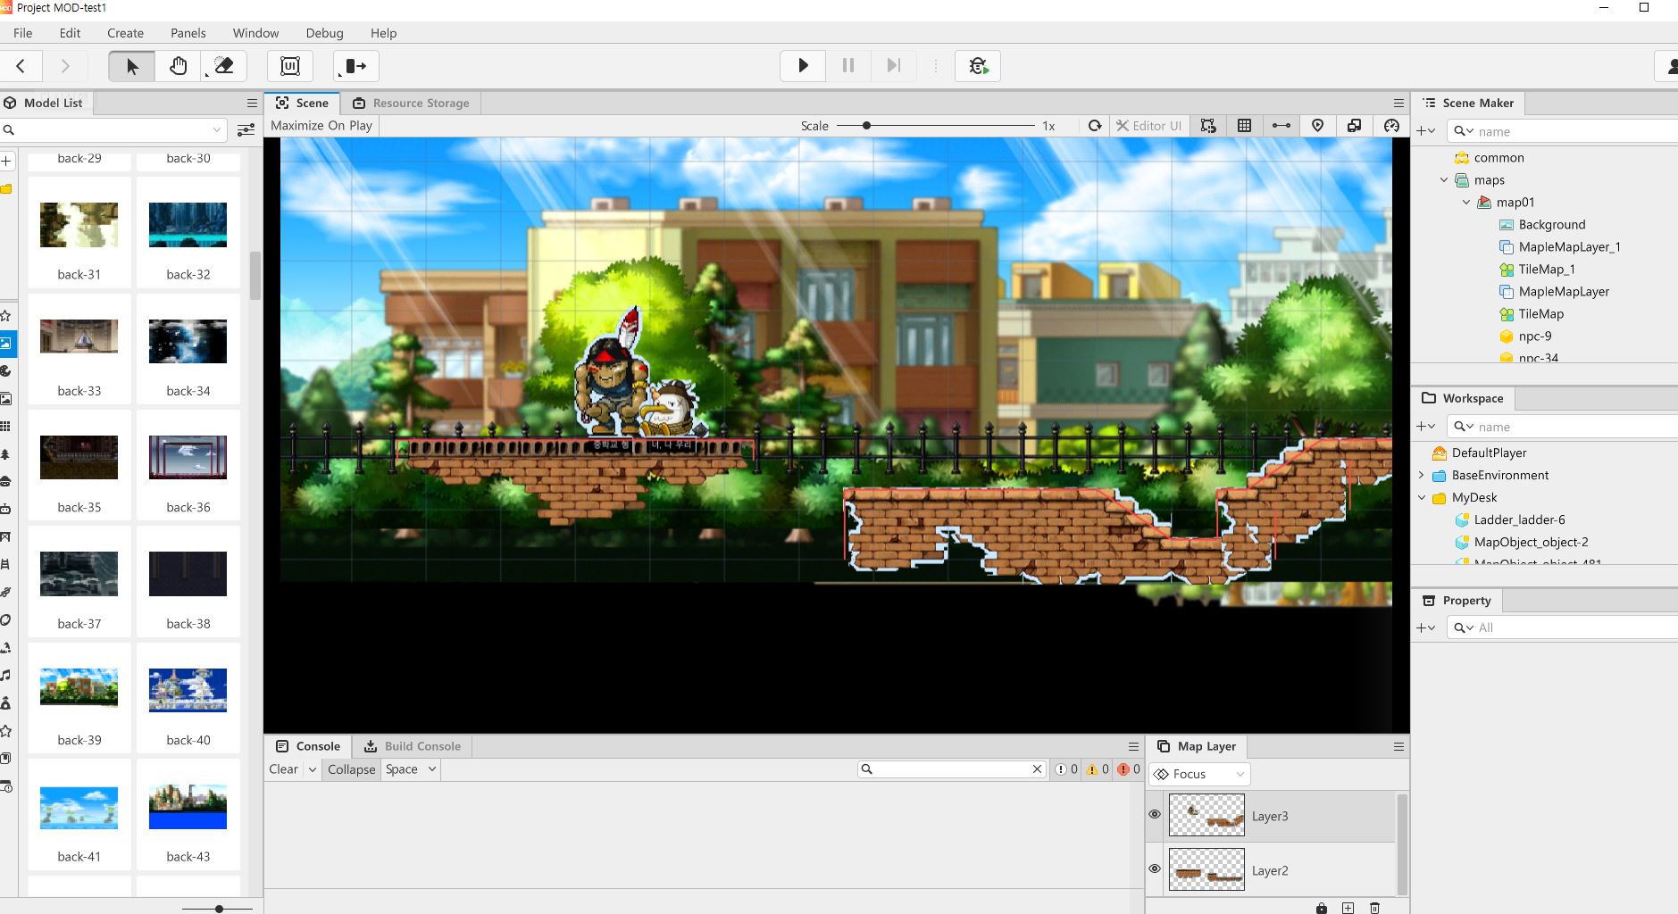The image size is (1678, 914).
Task: Go forward with the right arrow
Action: pyautogui.click(x=64, y=66)
